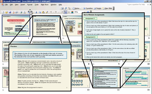This screenshot has width=152, height=94.
Task: Open the Slide Show menu
Action: [x=45, y=5]
